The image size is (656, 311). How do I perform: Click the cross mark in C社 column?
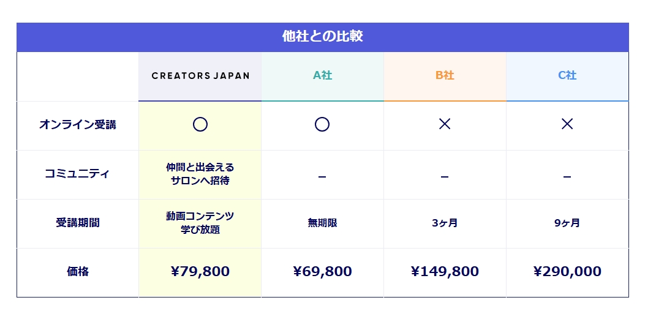(x=567, y=124)
